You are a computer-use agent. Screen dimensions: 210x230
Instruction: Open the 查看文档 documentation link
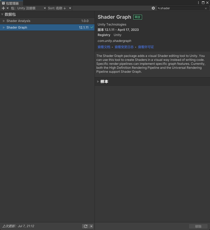104,47
